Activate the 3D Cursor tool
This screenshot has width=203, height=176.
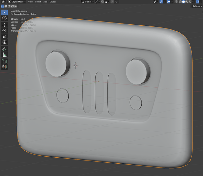pyautogui.click(x=5, y=18)
